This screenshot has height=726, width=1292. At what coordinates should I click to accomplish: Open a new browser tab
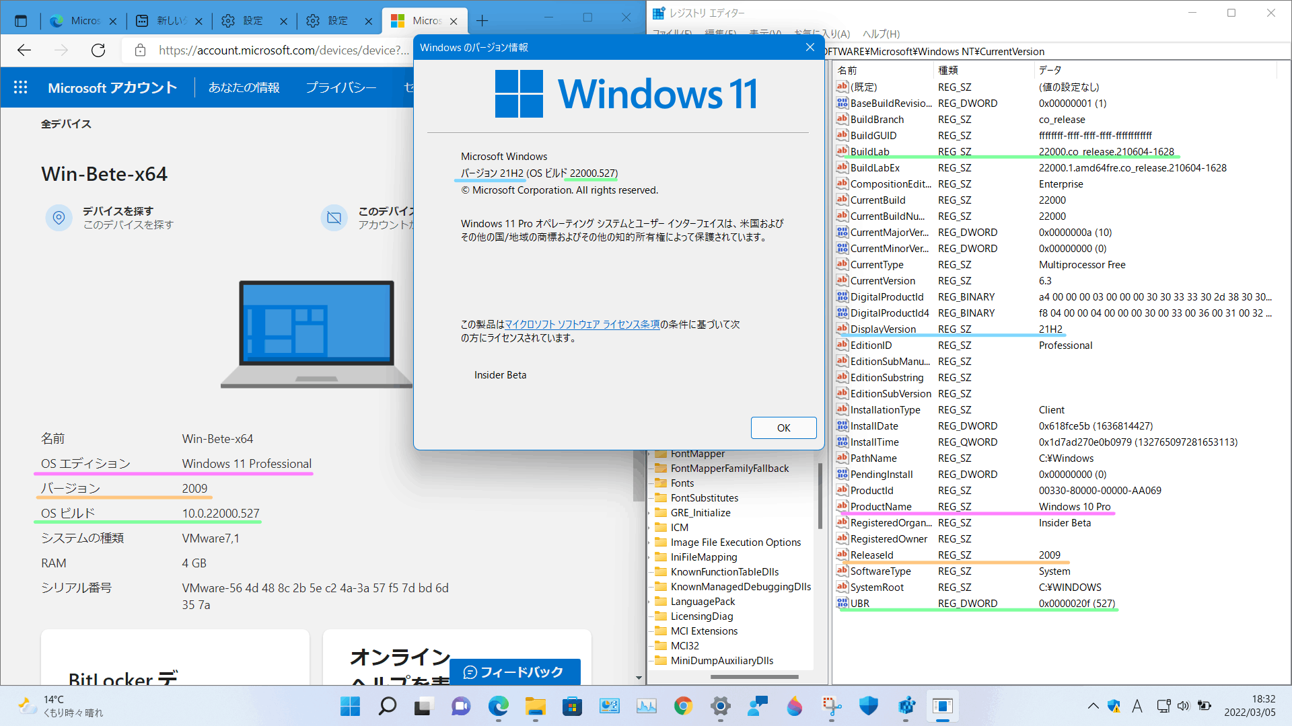click(x=482, y=21)
